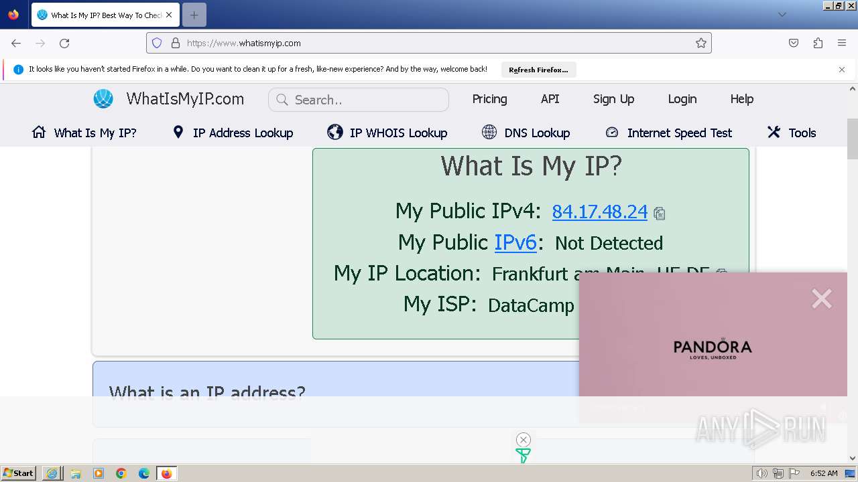Screen dimensions: 858x482
Task: Open IP WHOIS Lookup tool
Action: pyautogui.click(x=387, y=133)
